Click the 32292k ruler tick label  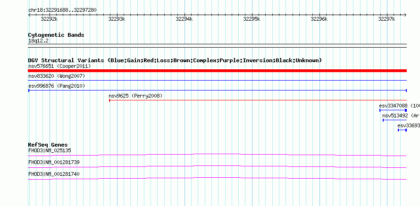(x=49, y=19)
